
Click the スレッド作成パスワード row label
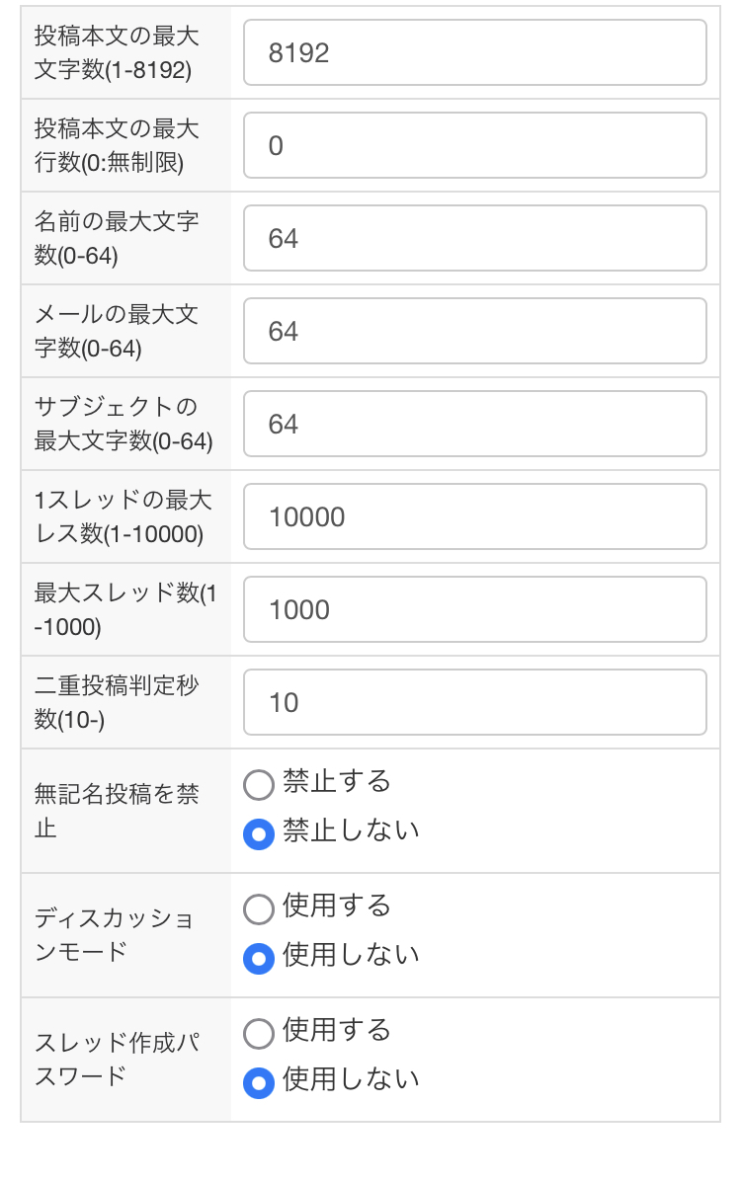117,1060
